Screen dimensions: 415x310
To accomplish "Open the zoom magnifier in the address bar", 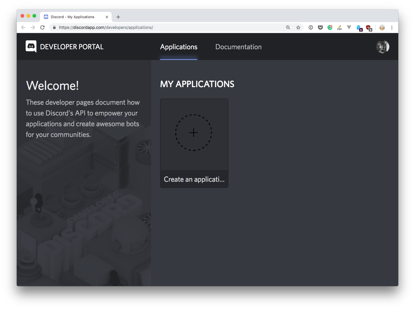I will pos(288,27).
